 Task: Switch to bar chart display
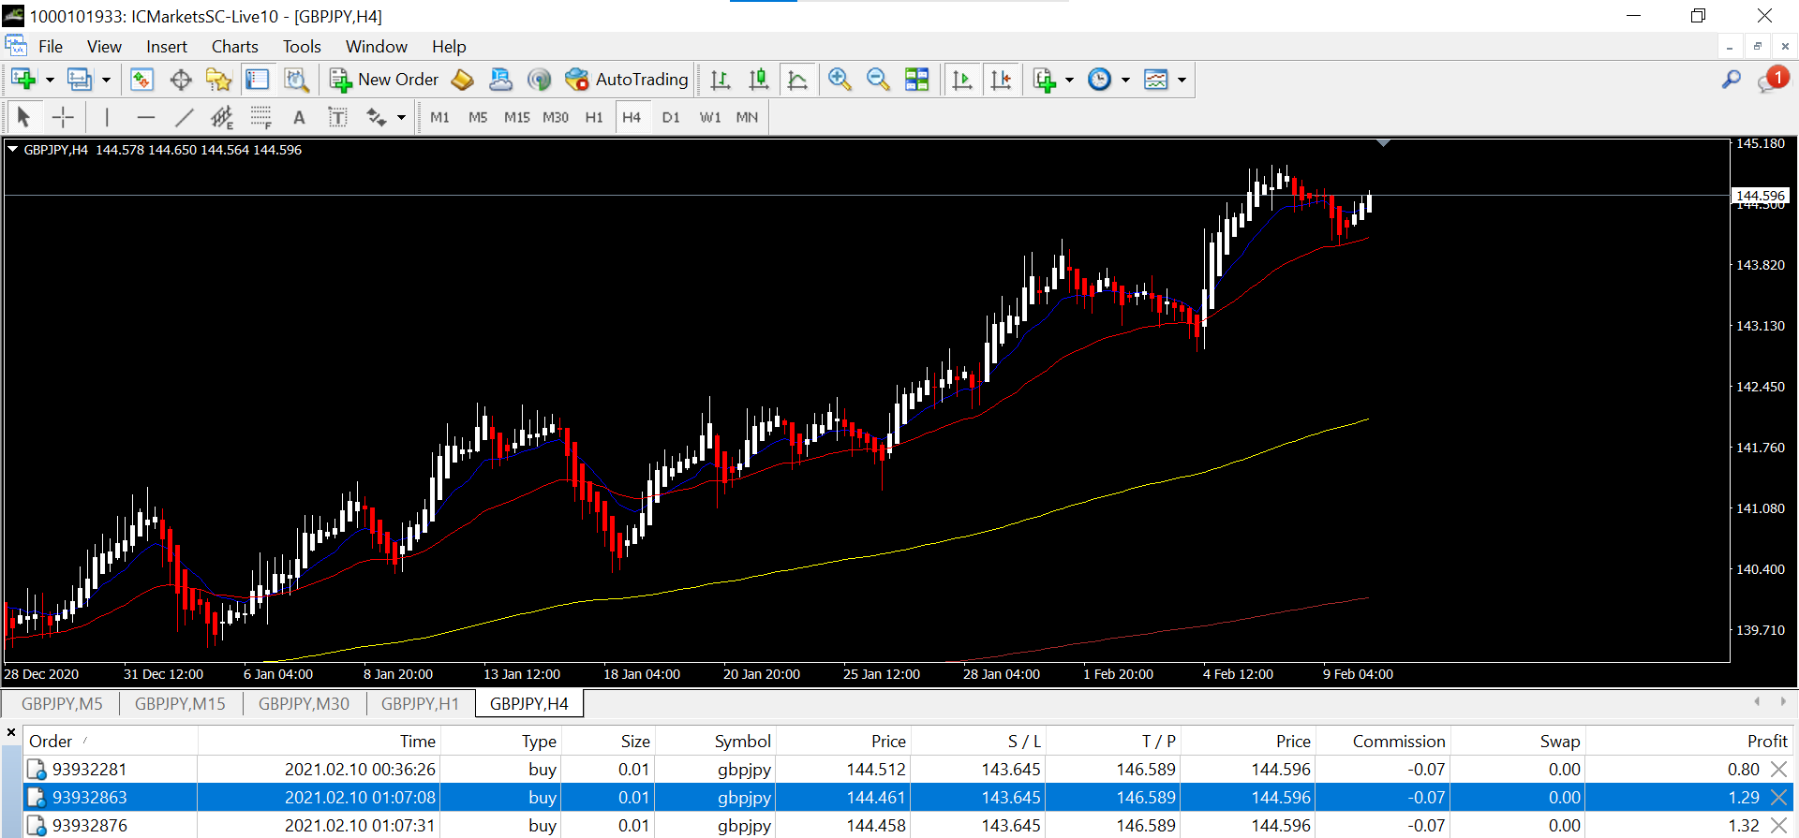(720, 80)
